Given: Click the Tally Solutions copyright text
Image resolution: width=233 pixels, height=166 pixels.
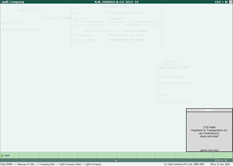Looking at the screenshot, I should tap(184, 164).
